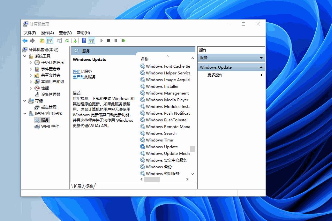Viewport: 332px width, 221px height.
Task: Pause the service using the pause icon
Action: pos(116,41)
